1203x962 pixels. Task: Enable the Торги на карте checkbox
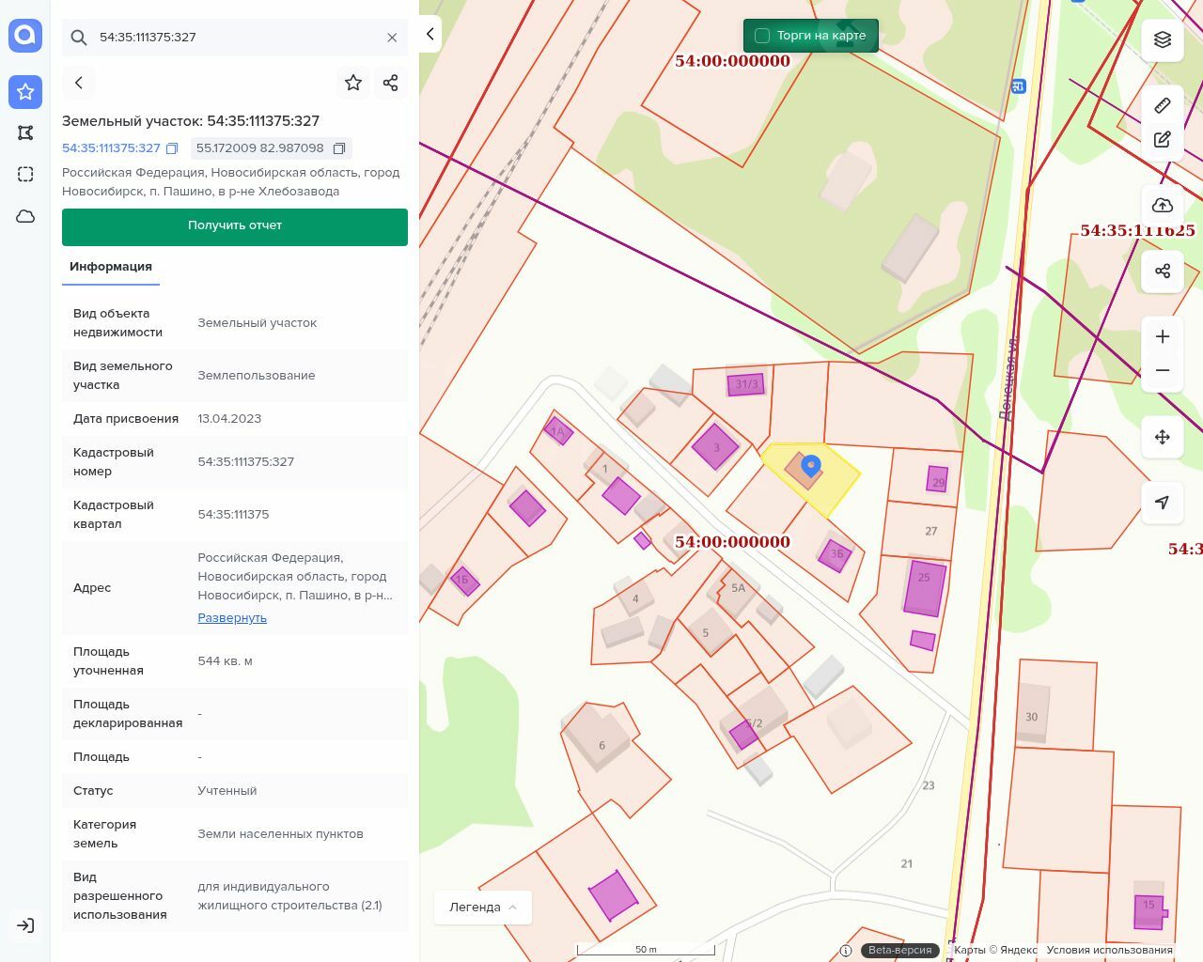pos(762,36)
